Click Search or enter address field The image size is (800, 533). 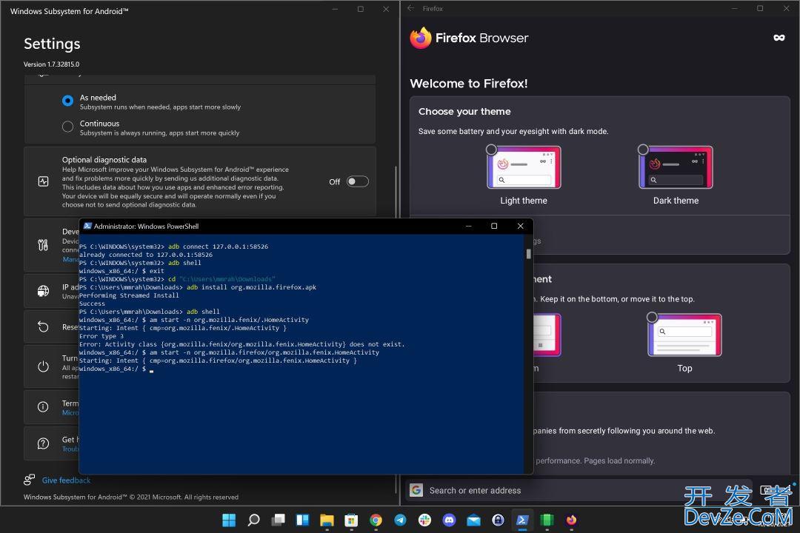pos(579,490)
